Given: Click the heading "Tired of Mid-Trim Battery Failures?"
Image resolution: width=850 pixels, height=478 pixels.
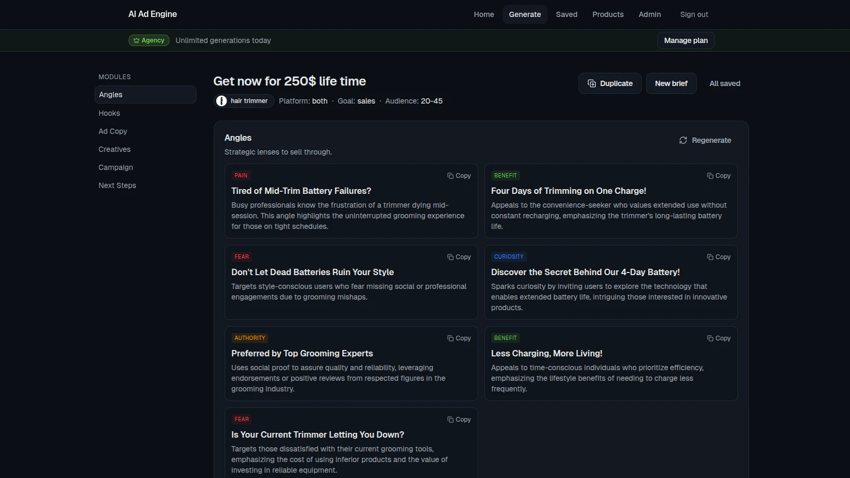Looking at the screenshot, I should pyautogui.click(x=301, y=191).
